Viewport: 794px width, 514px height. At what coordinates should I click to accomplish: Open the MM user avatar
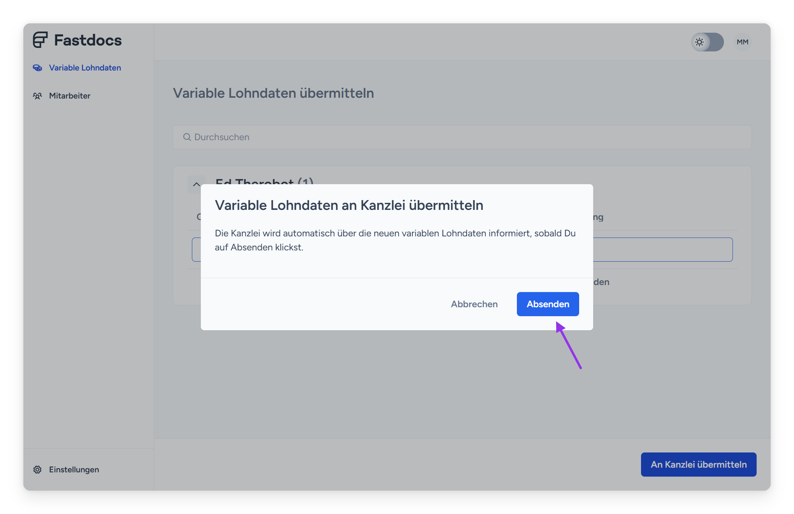tap(742, 42)
